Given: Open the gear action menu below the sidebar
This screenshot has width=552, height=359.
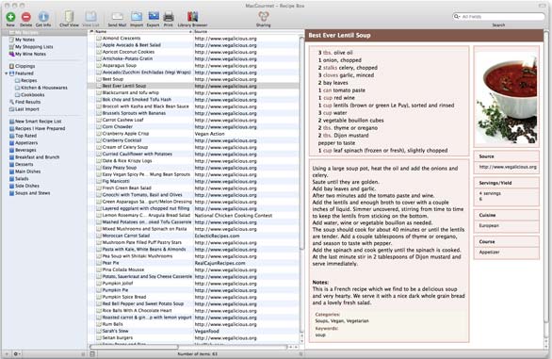Looking at the screenshot, I should pyautogui.click(x=17, y=353).
